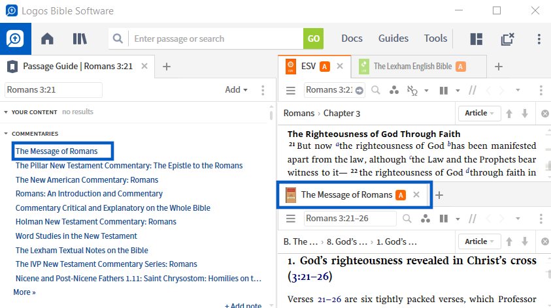The image size is (551, 308).
Task: Search inside the ESV panel
Action: click(376, 90)
